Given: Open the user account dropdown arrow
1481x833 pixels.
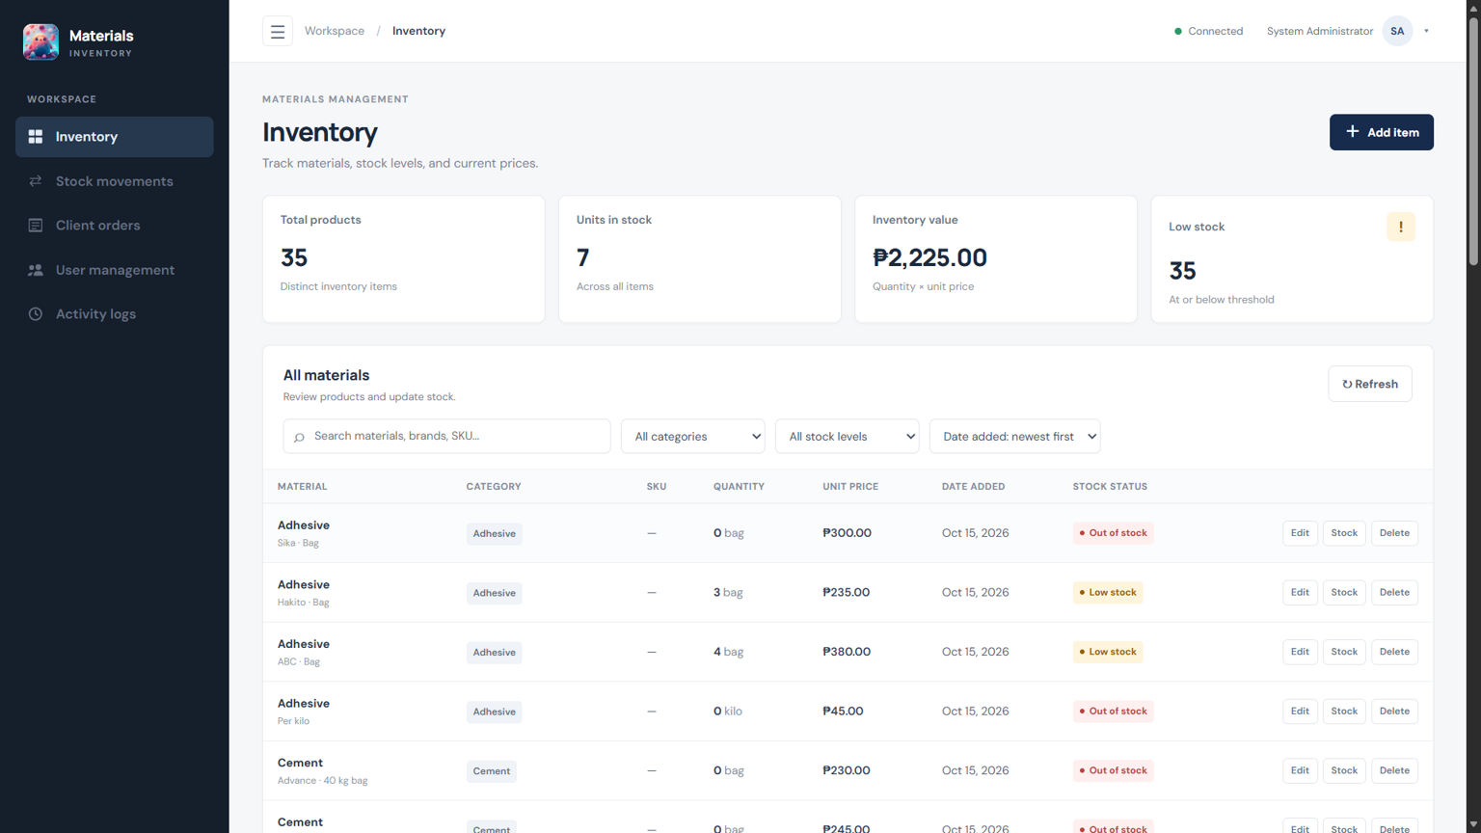Looking at the screenshot, I should pos(1426,31).
